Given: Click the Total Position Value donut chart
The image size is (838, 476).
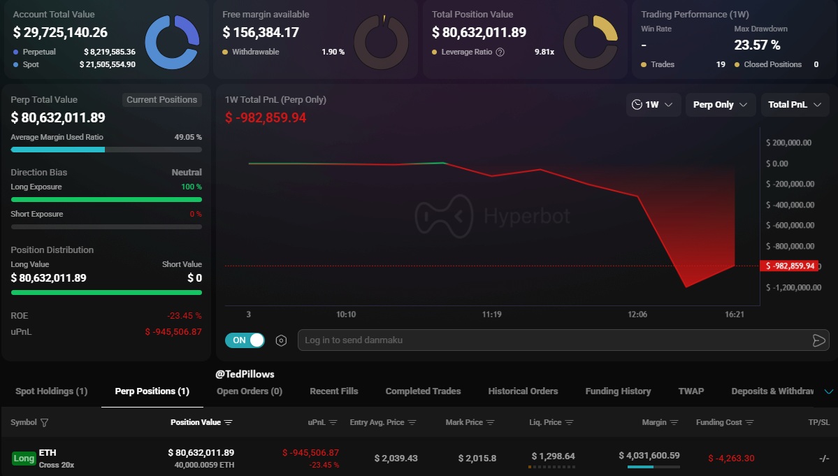Looking at the screenshot, I should pos(591,42).
